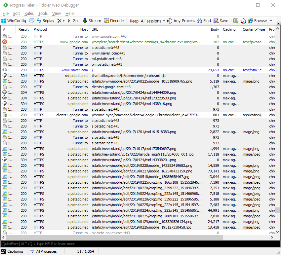
Task: Click image icon of mobile_105318909765.png row
Action: tap(5, 81)
